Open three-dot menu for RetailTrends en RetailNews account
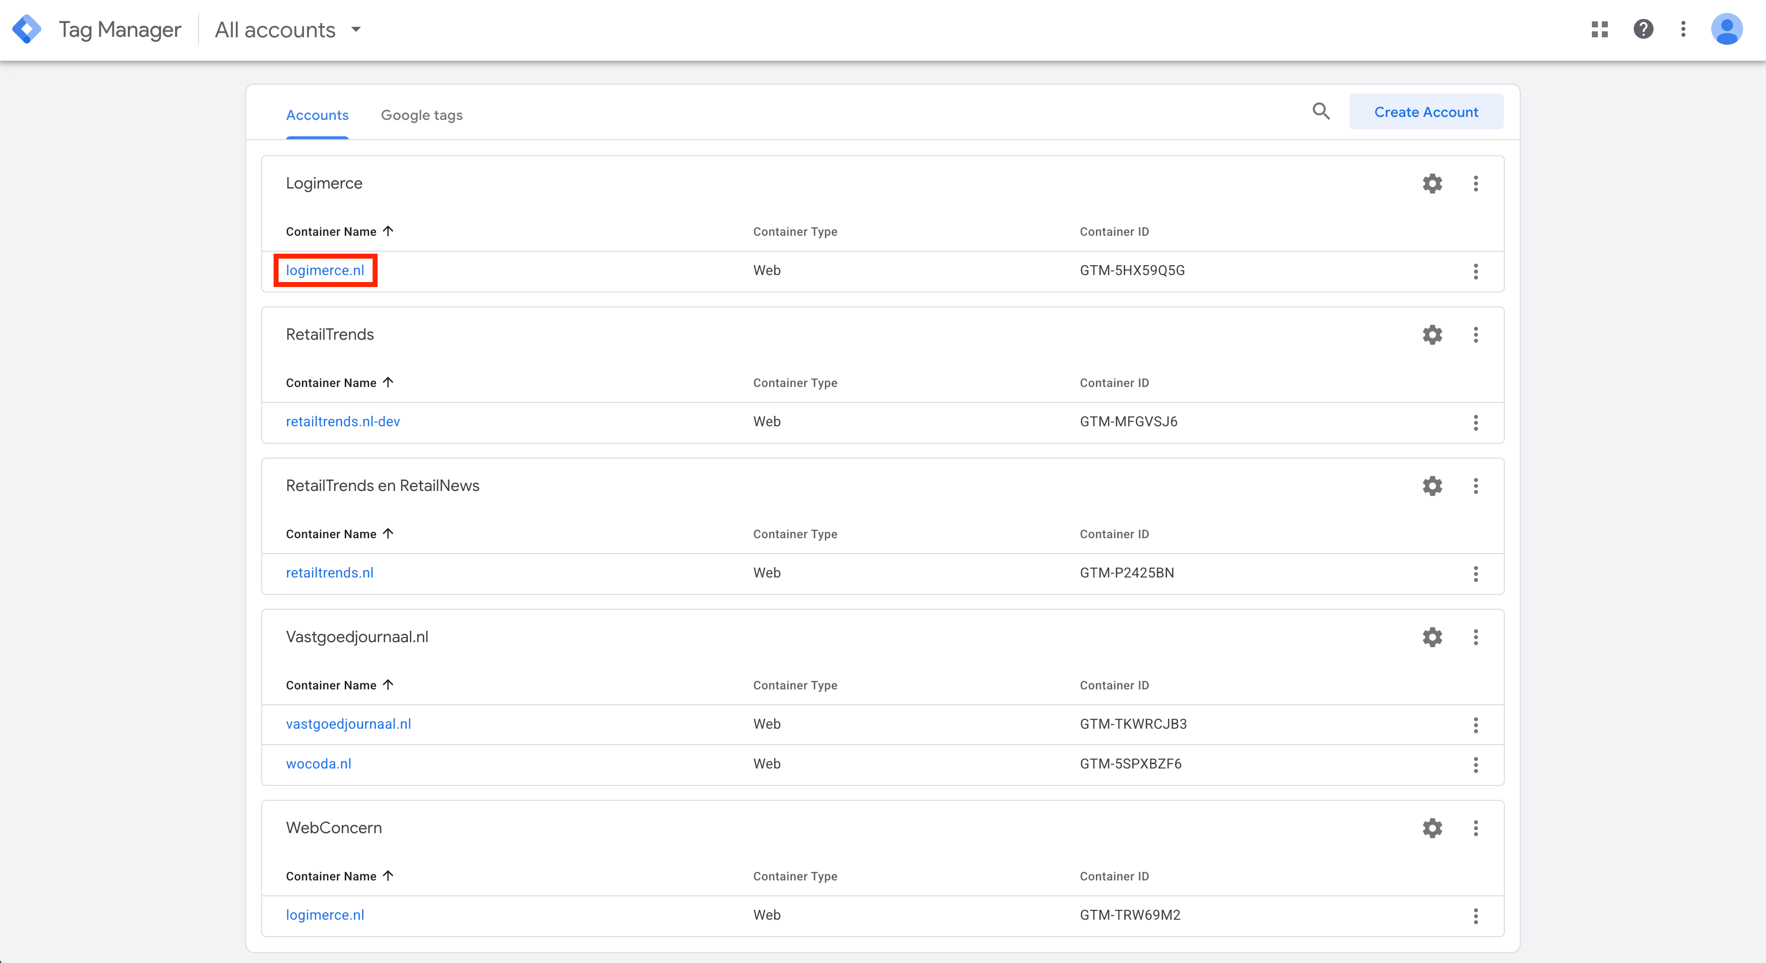1766x963 pixels. click(1475, 486)
